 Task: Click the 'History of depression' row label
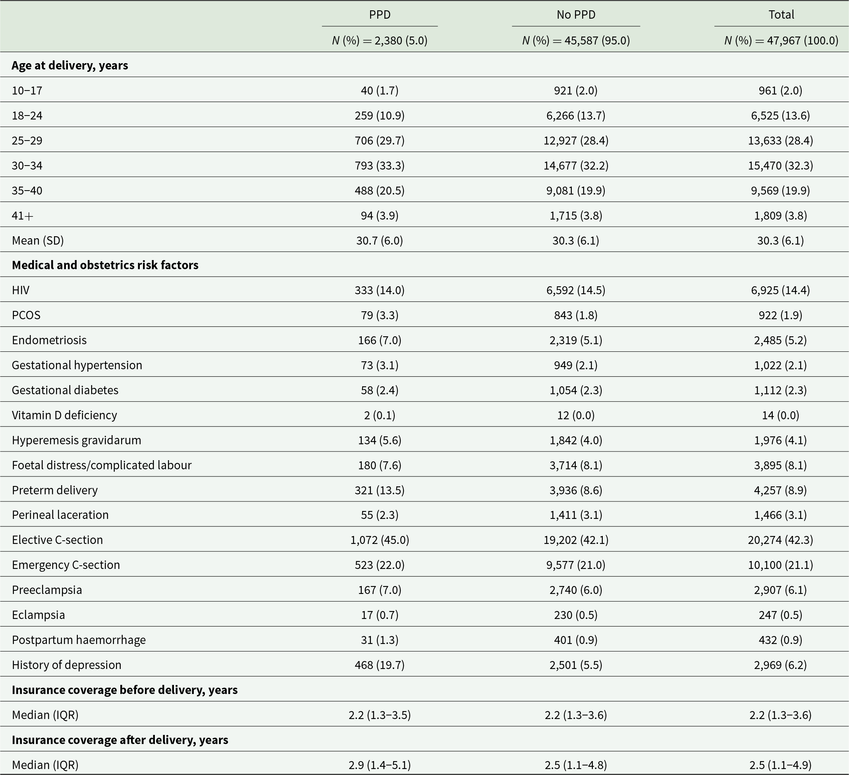[x=67, y=665]
